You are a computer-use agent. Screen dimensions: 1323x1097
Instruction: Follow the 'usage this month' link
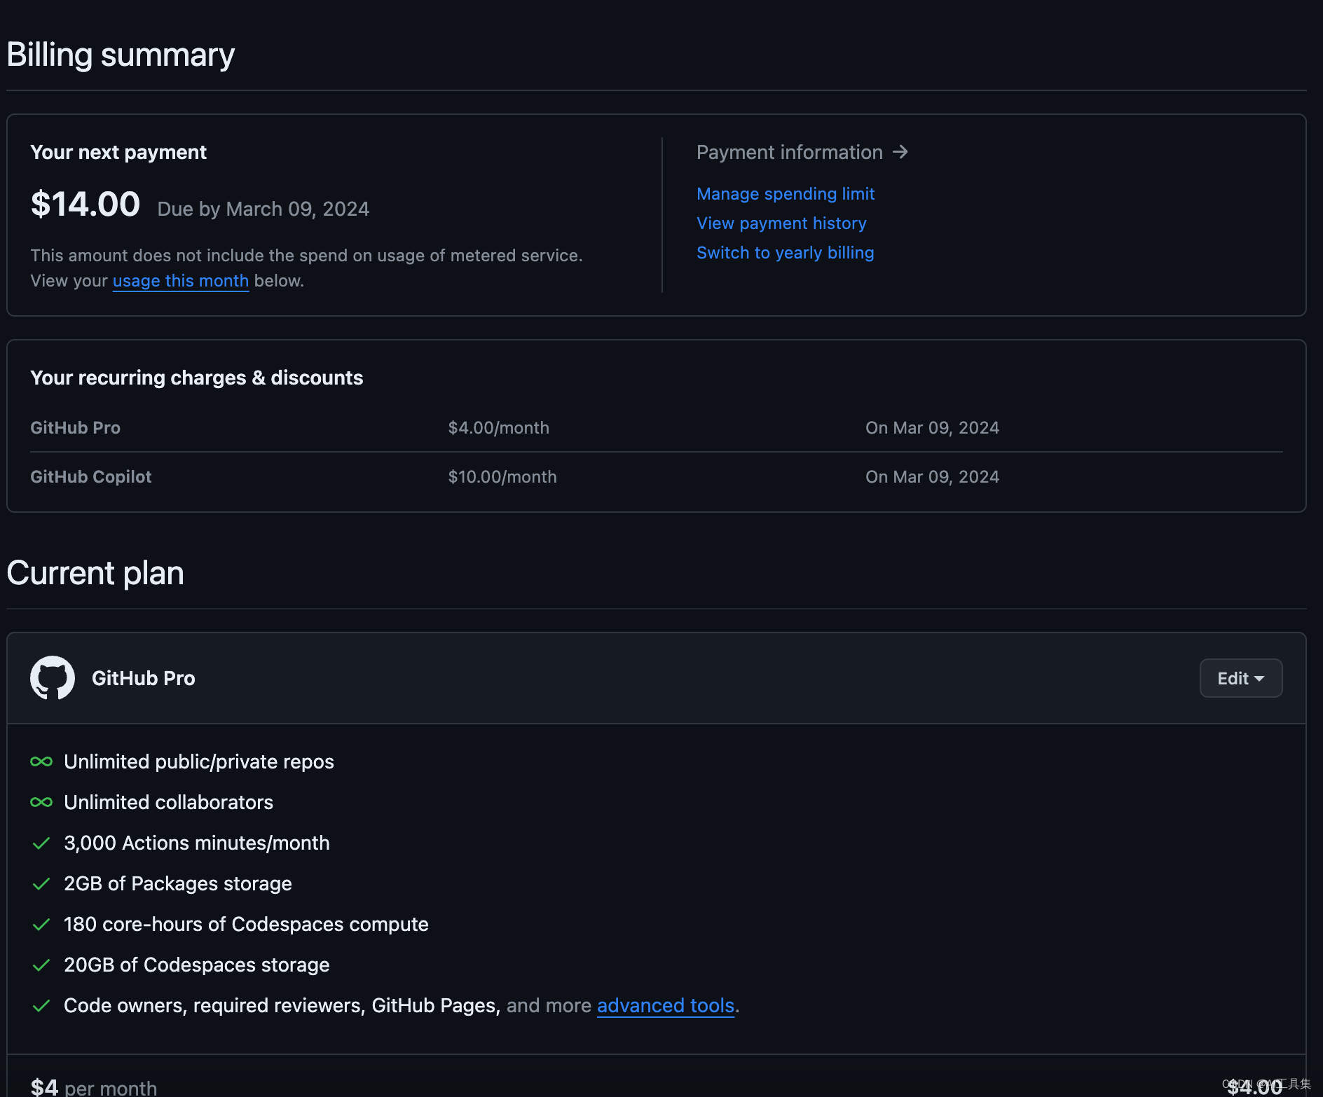pyautogui.click(x=181, y=280)
